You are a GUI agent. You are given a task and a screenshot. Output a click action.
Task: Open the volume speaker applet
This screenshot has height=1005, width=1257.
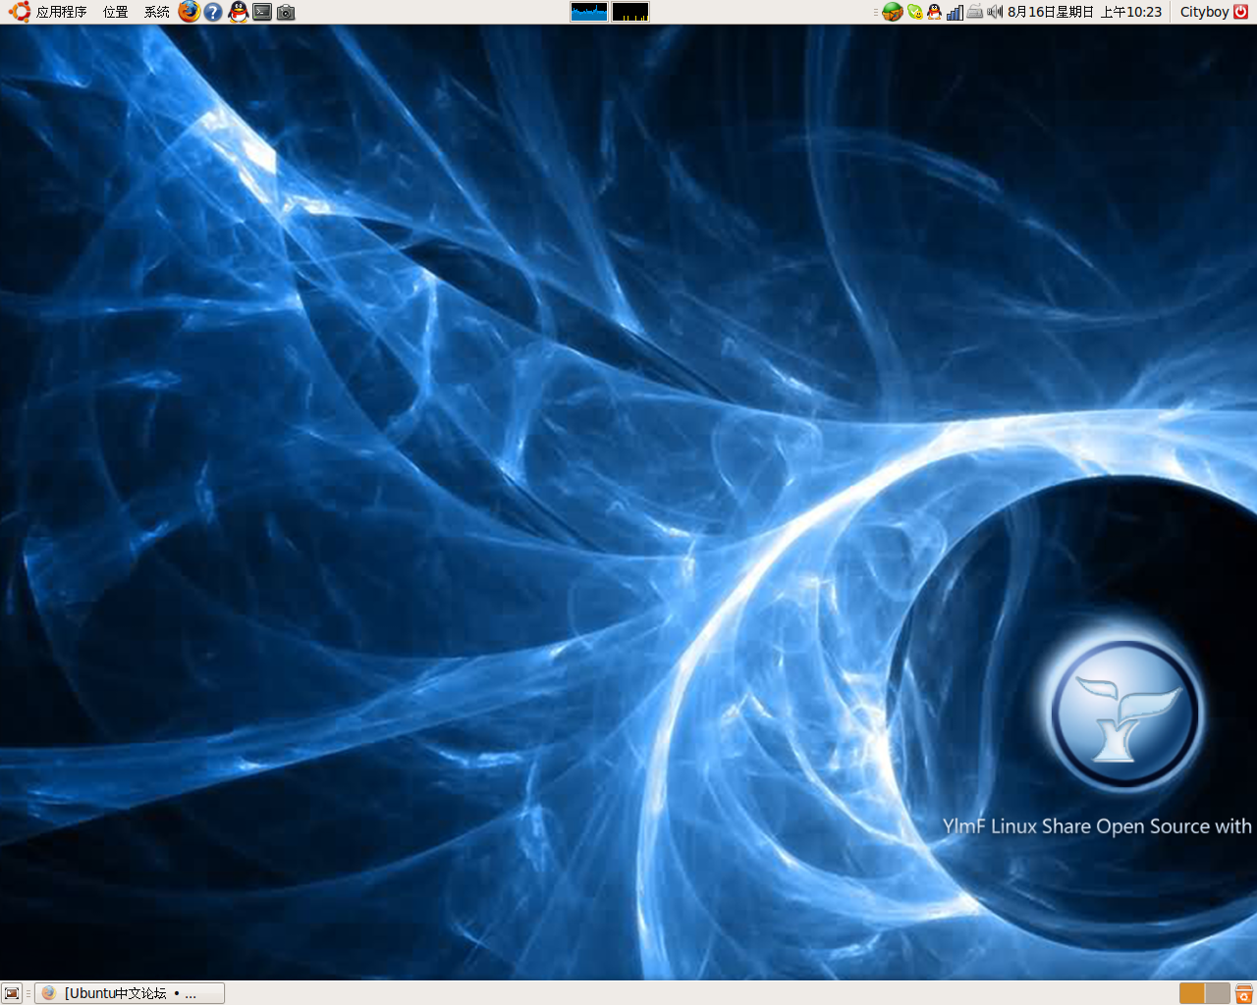click(x=995, y=12)
